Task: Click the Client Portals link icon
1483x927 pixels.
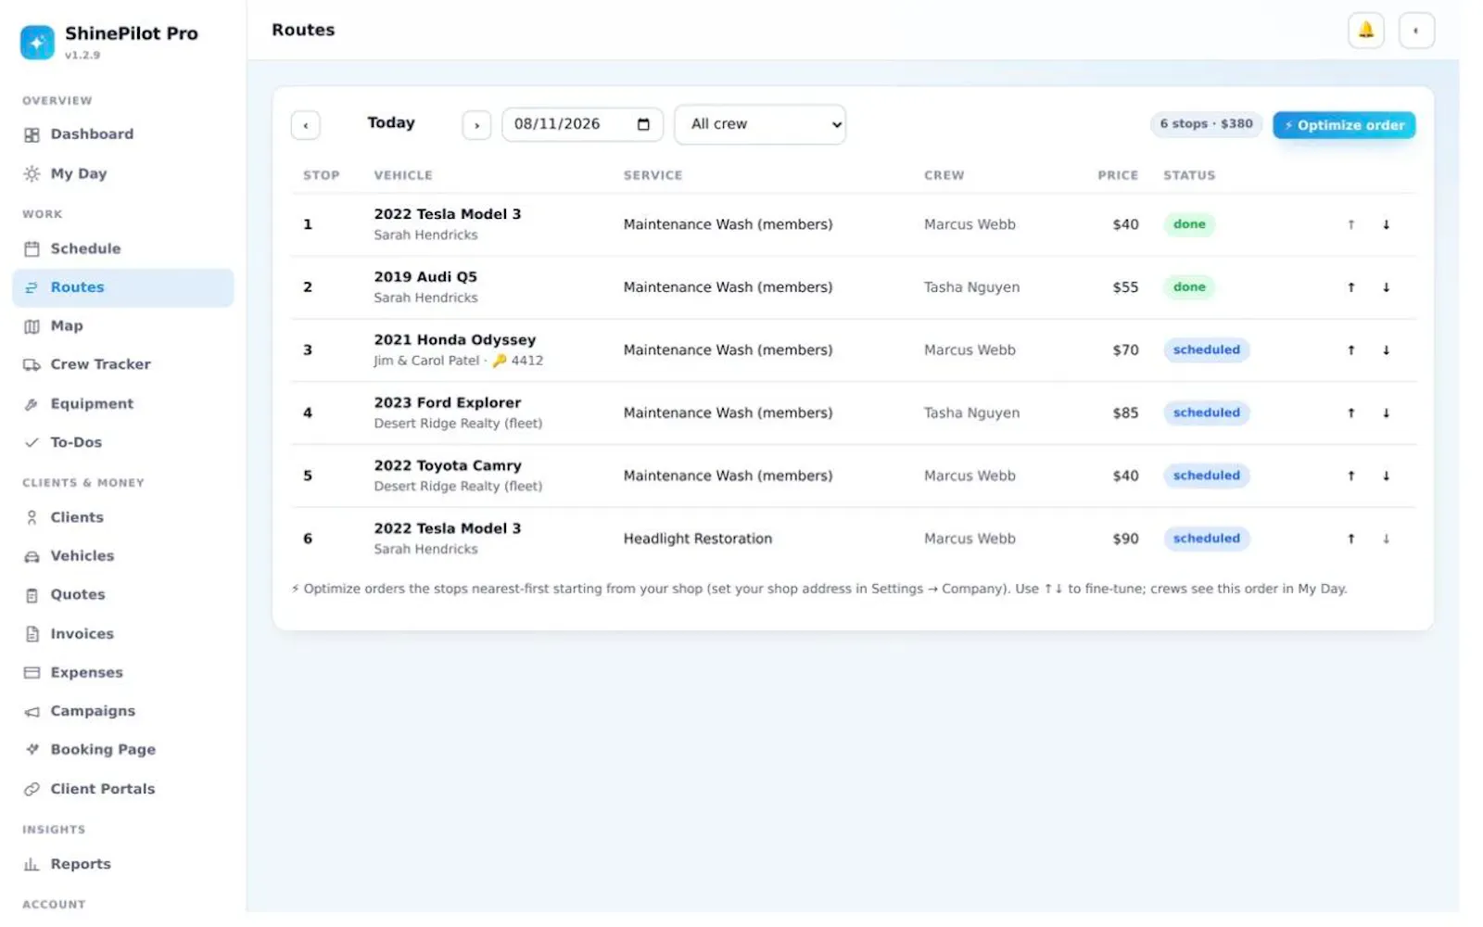Action: [x=32, y=789]
